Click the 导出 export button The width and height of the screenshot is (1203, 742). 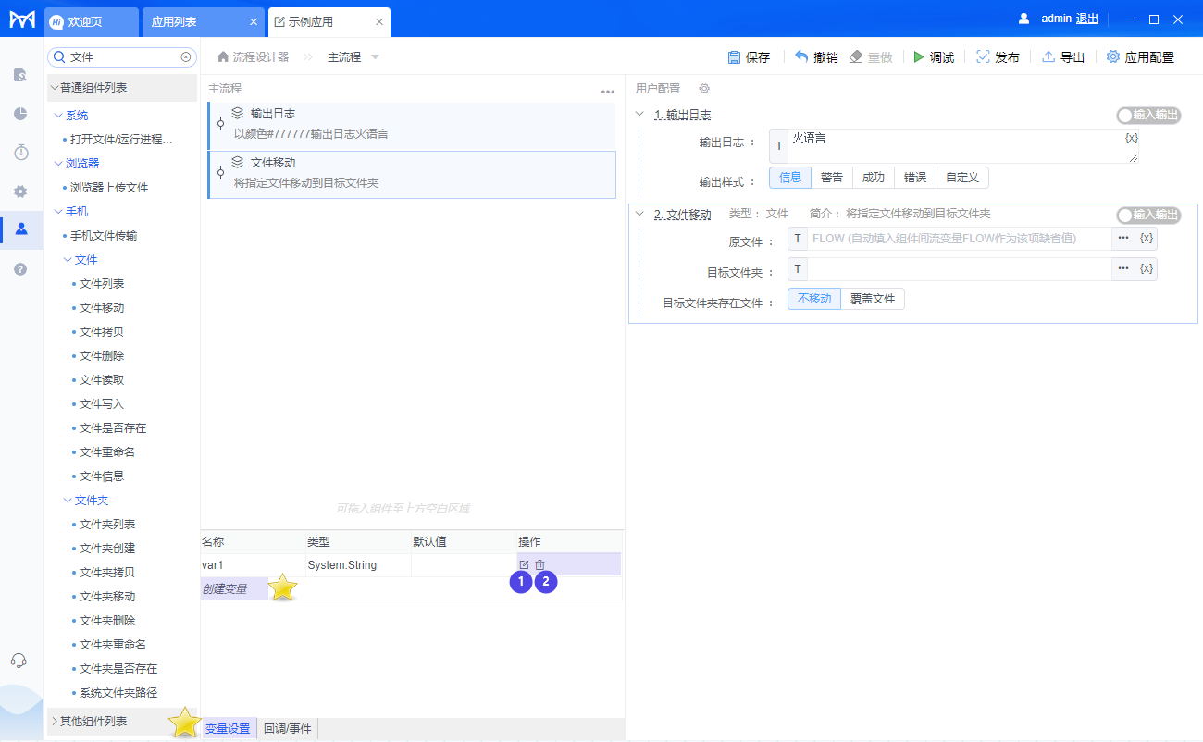pyautogui.click(x=1063, y=57)
